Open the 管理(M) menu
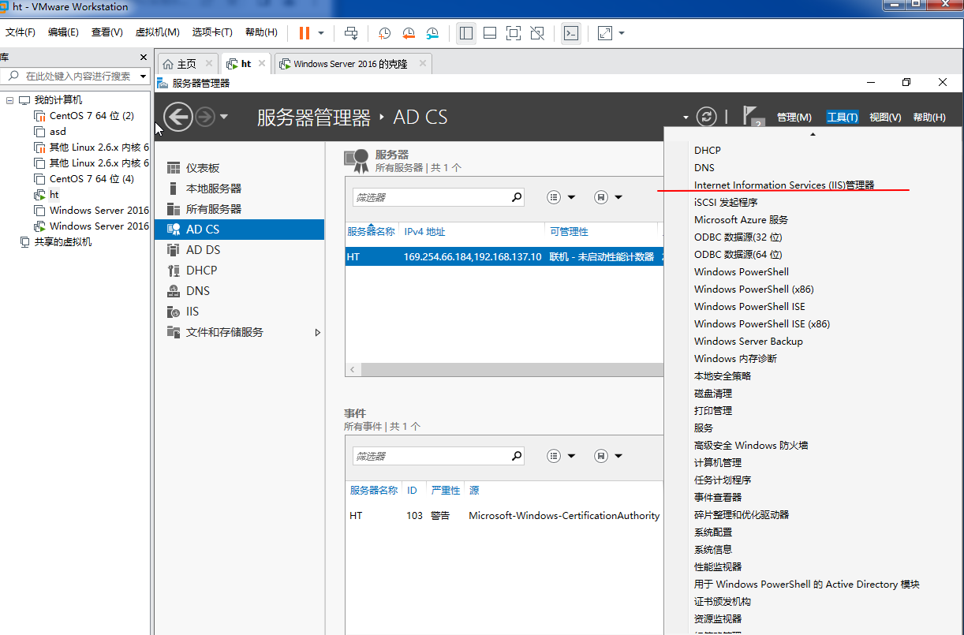 pyautogui.click(x=794, y=118)
